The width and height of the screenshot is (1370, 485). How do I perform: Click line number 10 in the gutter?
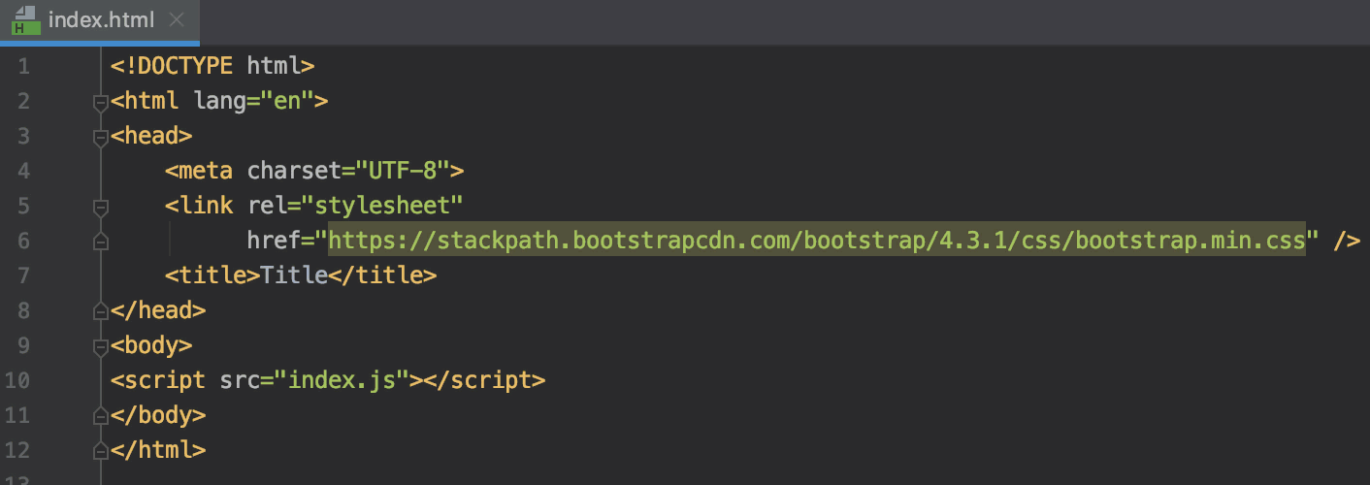17,380
